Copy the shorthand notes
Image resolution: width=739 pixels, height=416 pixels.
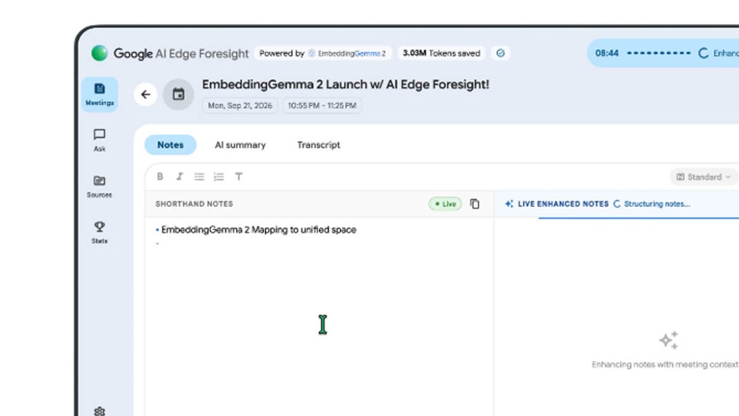pyautogui.click(x=475, y=204)
